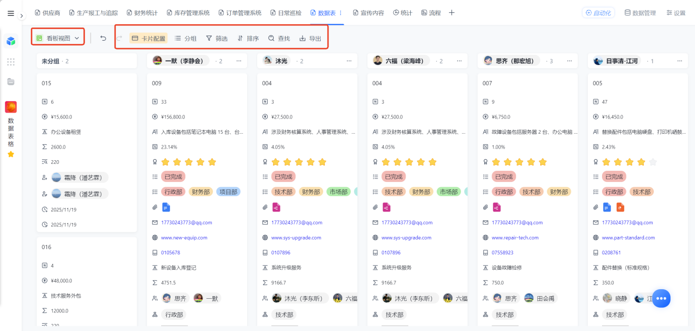
Task: Open more options for 一默（李静会） column
Action: coord(239,61)
